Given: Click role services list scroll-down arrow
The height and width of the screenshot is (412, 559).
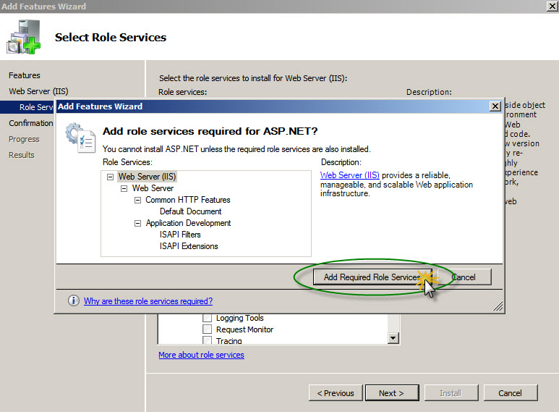Looking at the screenshot, I should tap(393, 337).
